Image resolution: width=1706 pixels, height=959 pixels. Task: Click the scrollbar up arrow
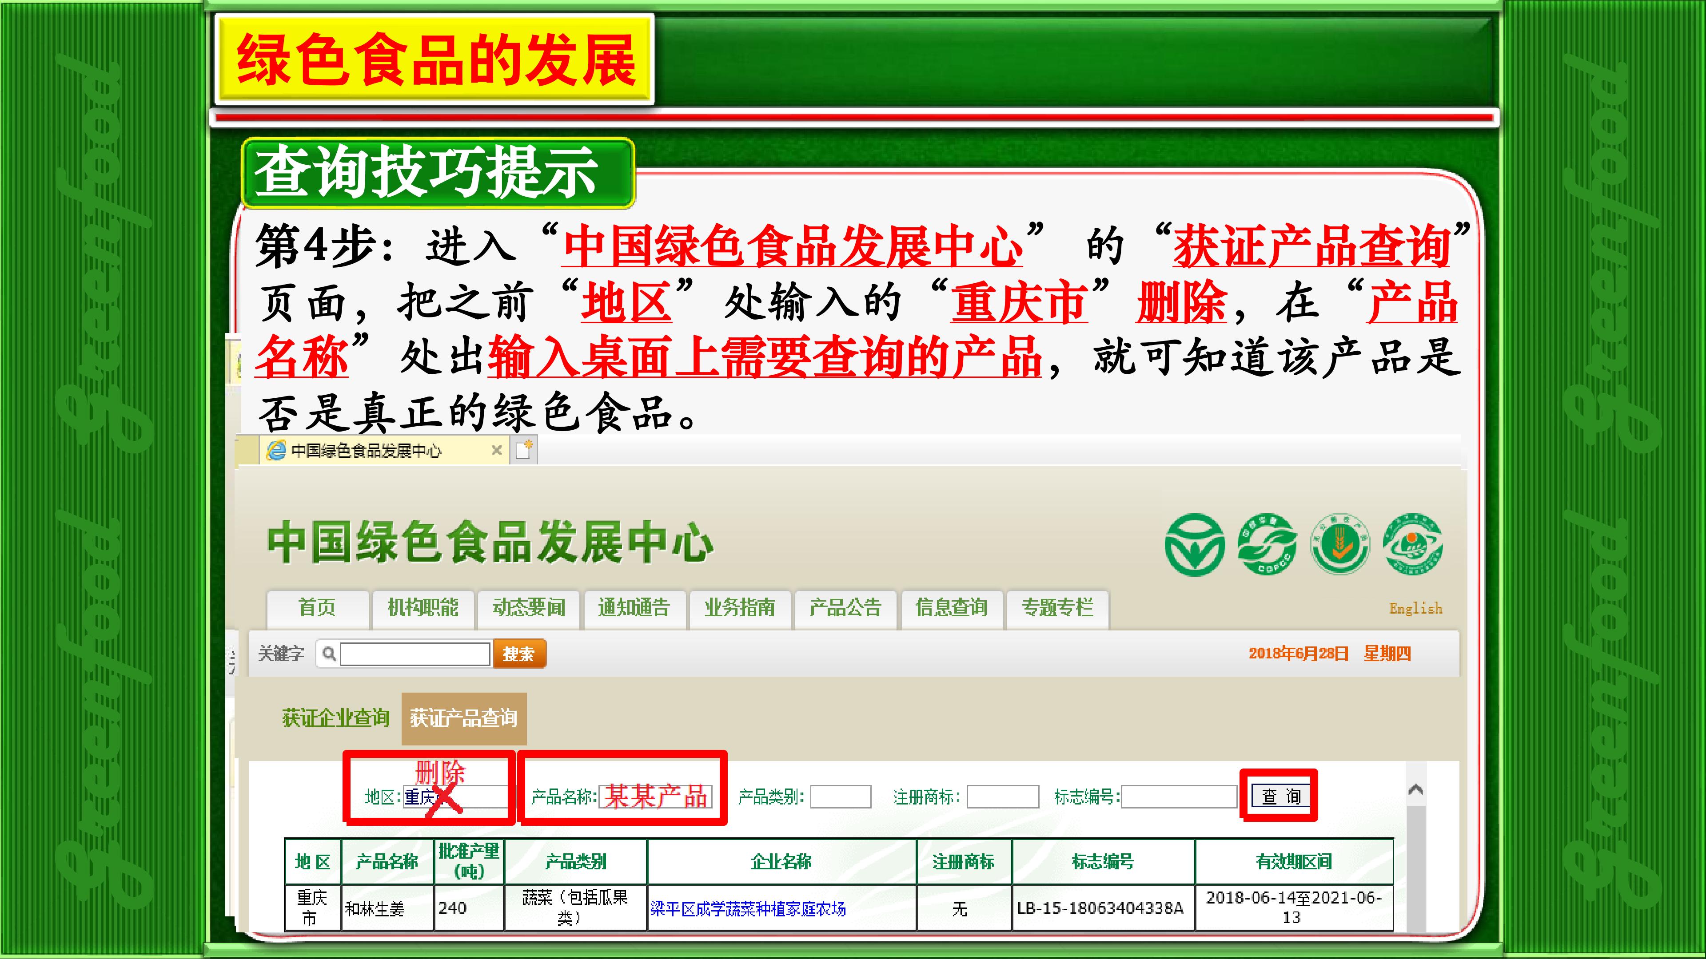(x=1416, y=789)
